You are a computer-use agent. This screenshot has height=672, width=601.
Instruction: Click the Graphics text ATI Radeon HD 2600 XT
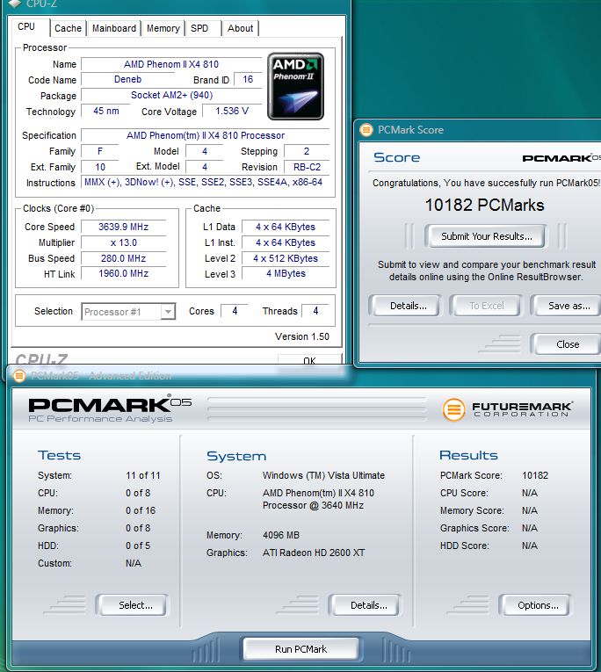point(314,553)
